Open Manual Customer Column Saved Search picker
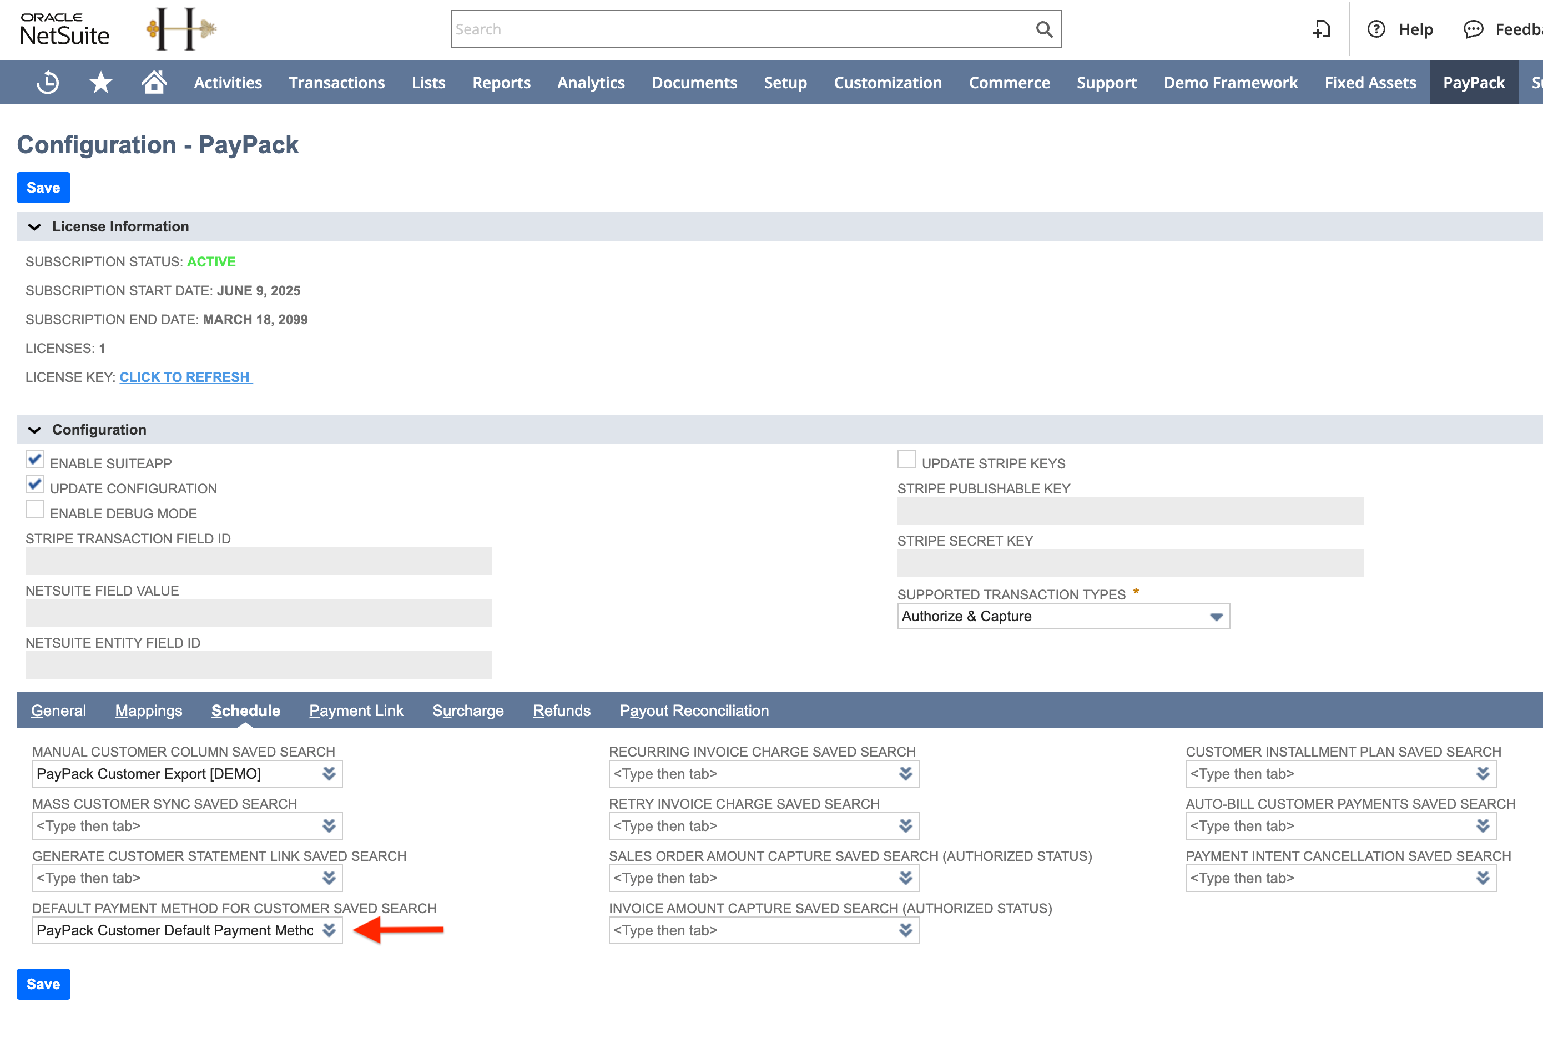The height and width of the screenshot is (1038, 1543). tap(329, 773)
